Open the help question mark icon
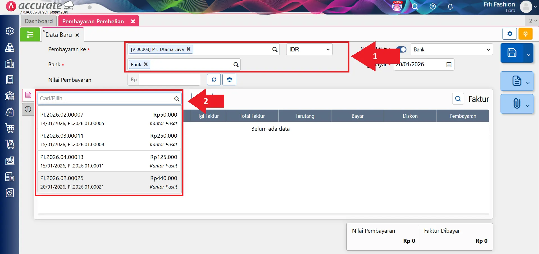This screenshot has width=539, height=254. (433, 7)
